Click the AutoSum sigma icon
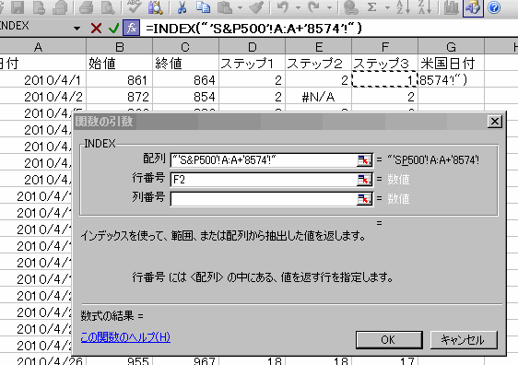Image resolution: width=518 pixels, height=365 pixels. 372,7
